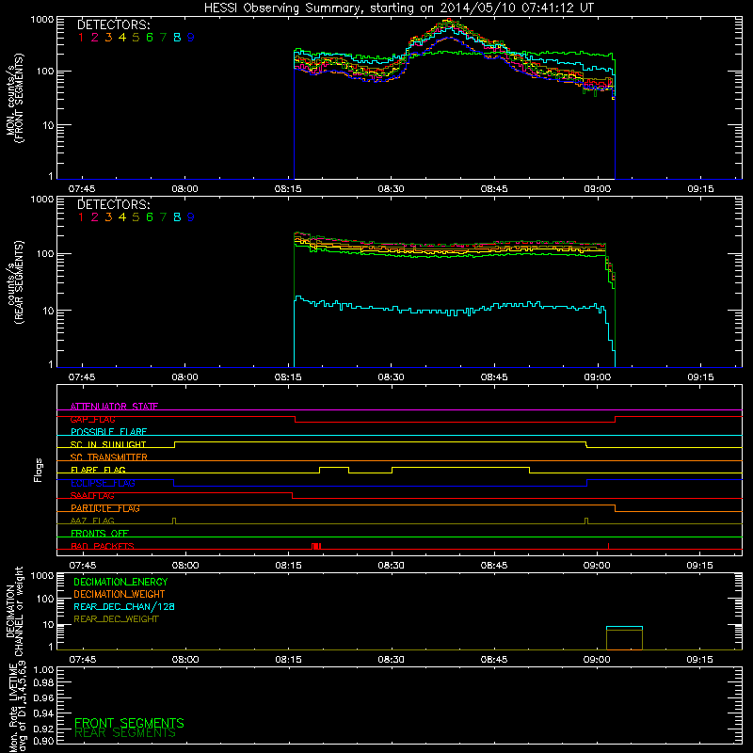The height and width of the screenshot is (753, 753).
Task: Click the FRONTS_OFF flag label
Action: click(x=100, y=533)
